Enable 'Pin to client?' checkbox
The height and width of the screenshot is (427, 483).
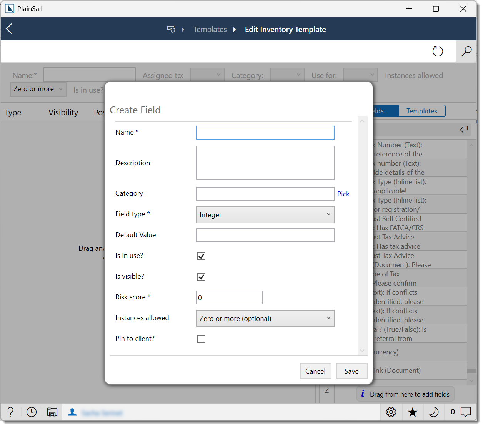coord(201,339)
